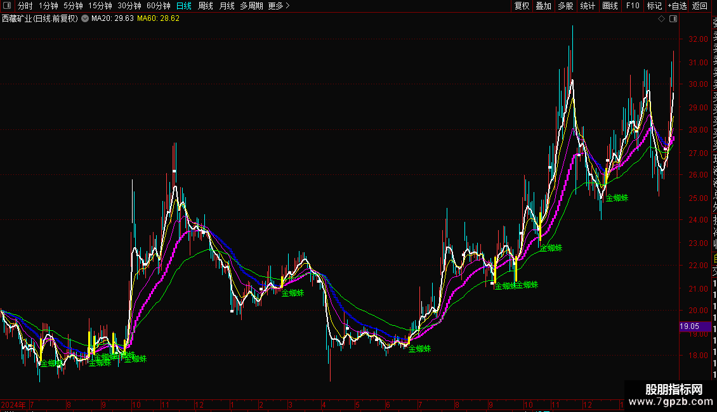This screenshot has width=717, height=412.
Task: Expand indicator dropdown beside 西藏矿业 title
Action: 85,19
